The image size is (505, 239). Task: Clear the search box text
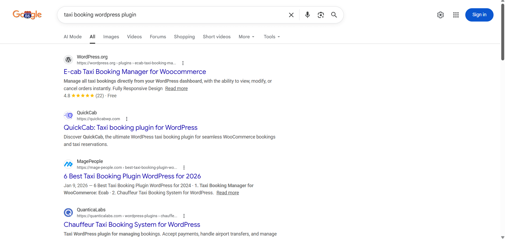pyautogui.click(x=291, y=15)
